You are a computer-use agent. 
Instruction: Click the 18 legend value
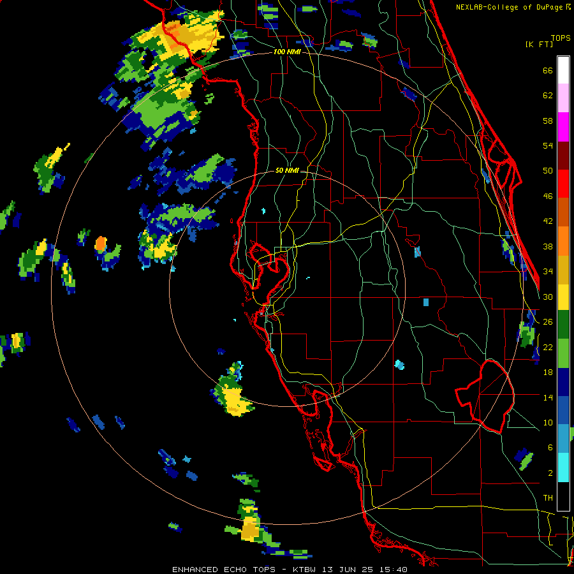(x=548, y=372)
